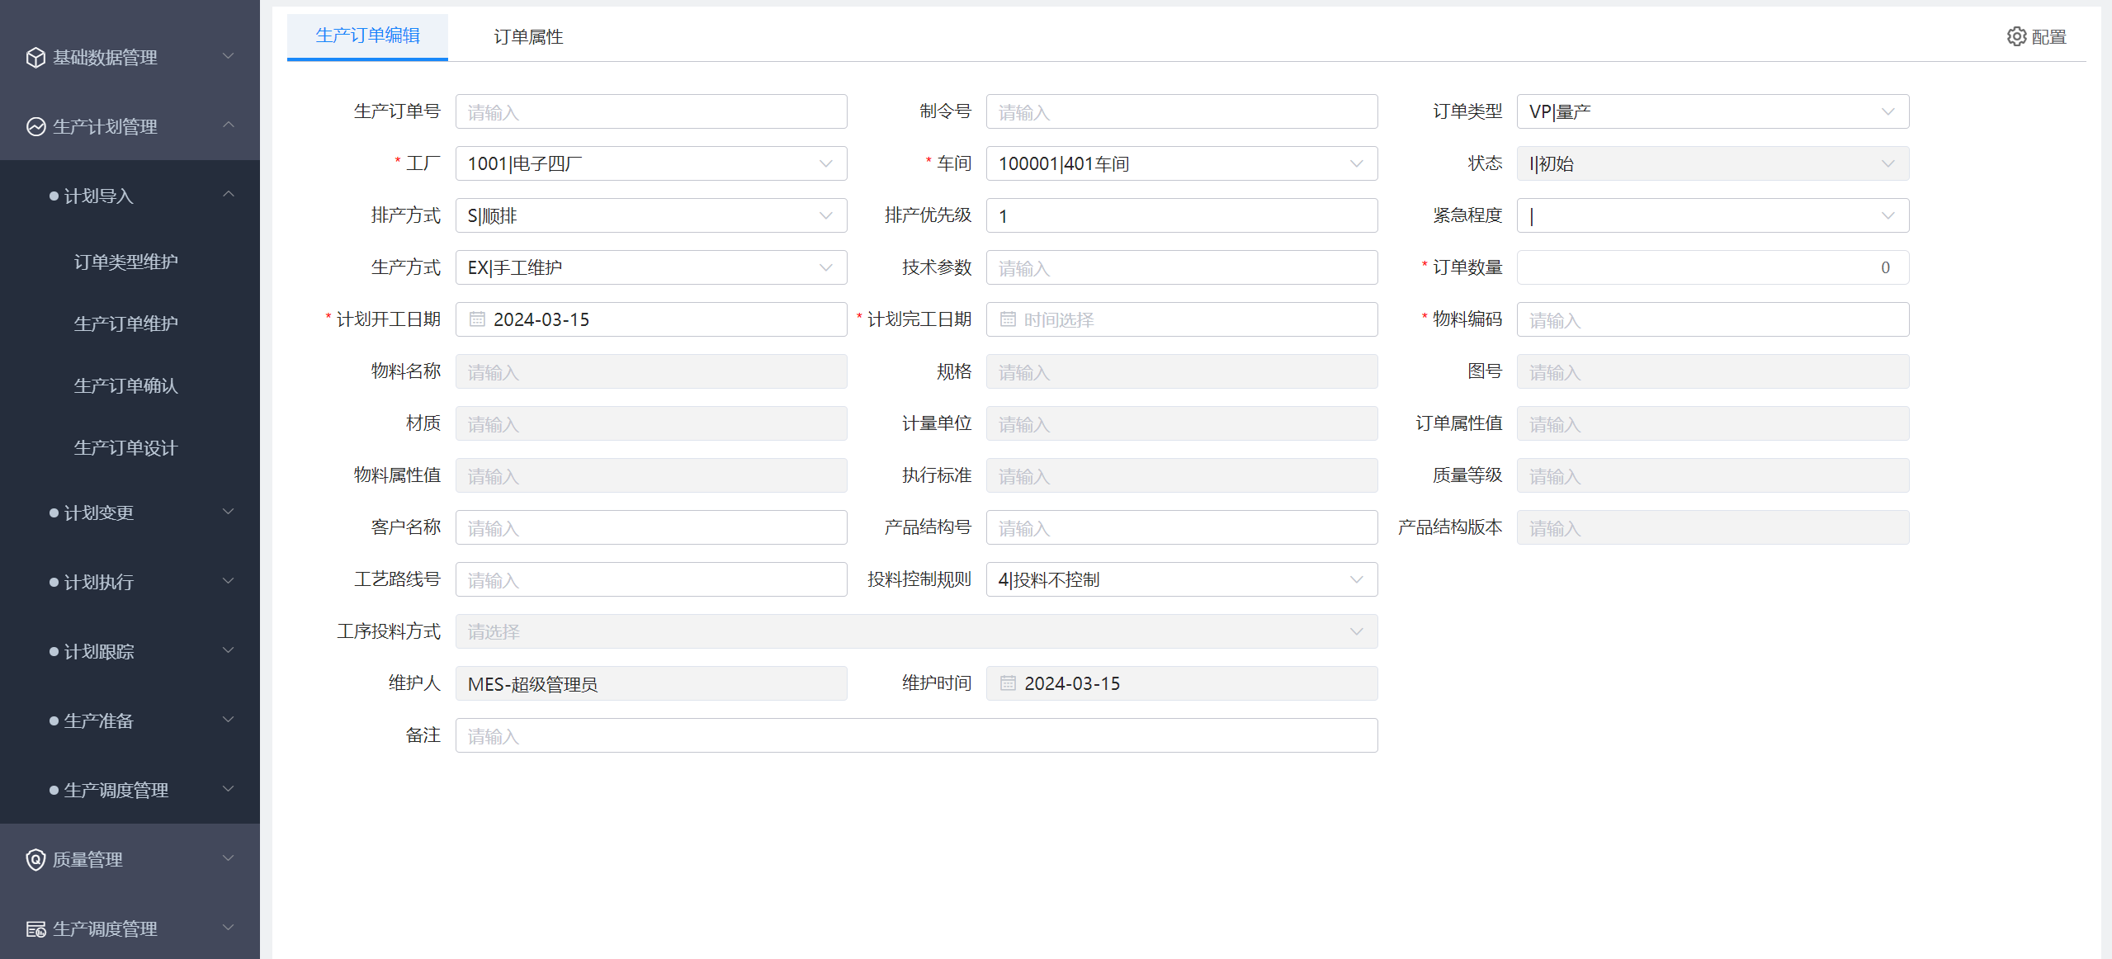Click calendar icon in 计划完工日期 field
This screenshot has height=959, width=2112.
[1008, 319]
